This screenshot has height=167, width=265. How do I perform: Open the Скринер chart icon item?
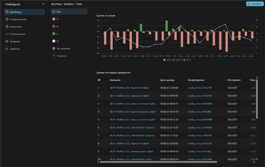coord(7,49)
